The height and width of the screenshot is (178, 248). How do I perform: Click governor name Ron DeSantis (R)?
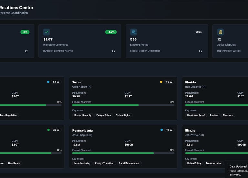(x=195, y=87)
